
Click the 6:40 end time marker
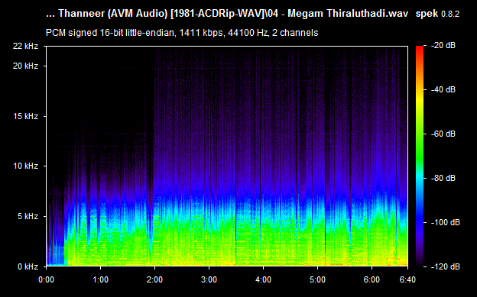pyautogui.click(x=407, y=279)
